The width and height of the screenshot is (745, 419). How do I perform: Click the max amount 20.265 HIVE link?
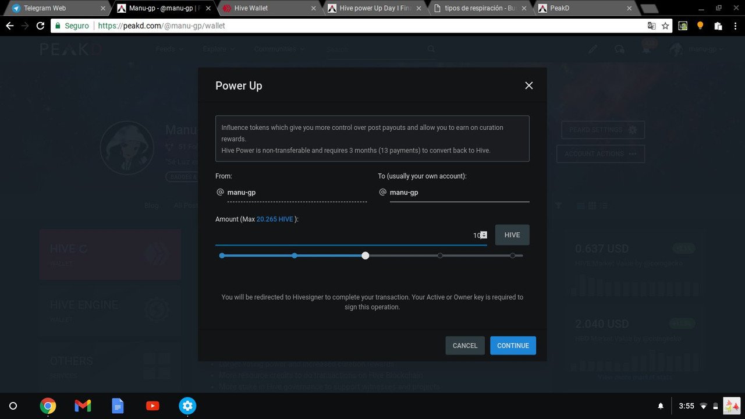[275, 219]
